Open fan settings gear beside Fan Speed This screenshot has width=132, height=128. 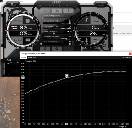41,44
